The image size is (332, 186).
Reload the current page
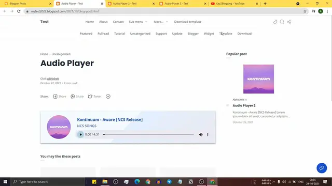[19, 11]
